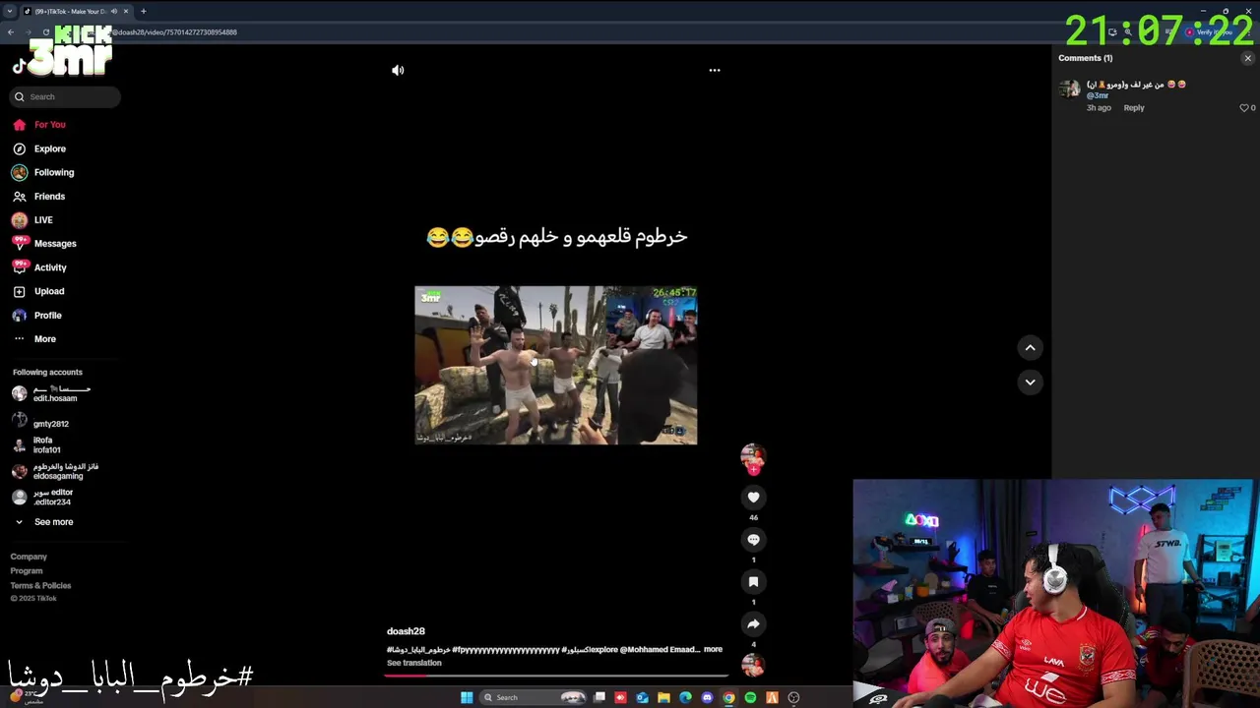This screenshot has height=708, width=1260.
Task: Like the comment by @3mr
Action: [x=1244, y=108]
